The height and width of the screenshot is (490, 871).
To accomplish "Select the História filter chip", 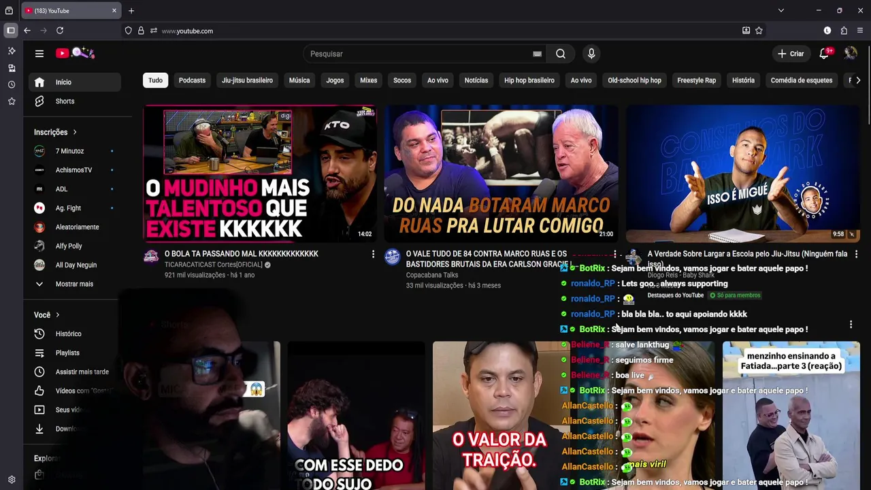I will click(x=743, y=80).
